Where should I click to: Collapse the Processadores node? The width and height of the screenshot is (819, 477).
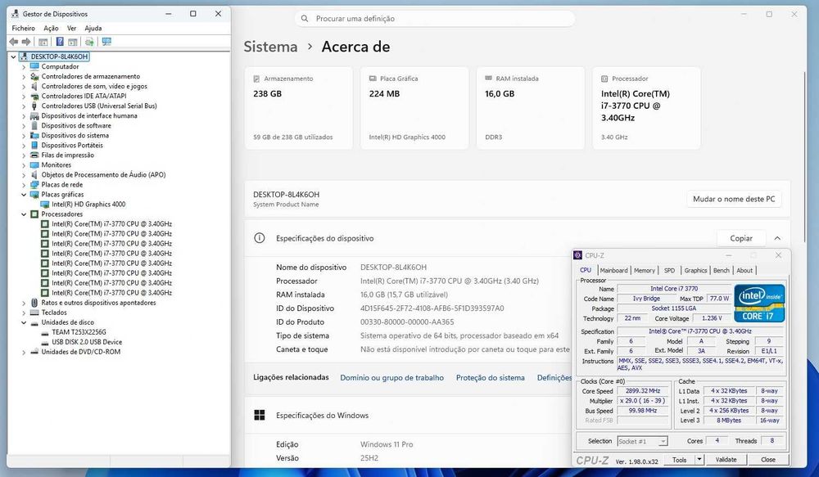(x=24, y=214)
